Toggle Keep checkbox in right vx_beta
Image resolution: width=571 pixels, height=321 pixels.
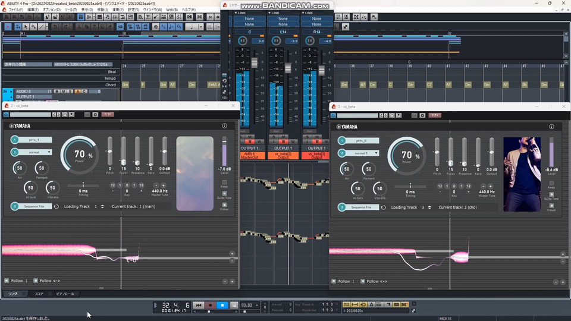pyautogui.click(x=551, y=183)
